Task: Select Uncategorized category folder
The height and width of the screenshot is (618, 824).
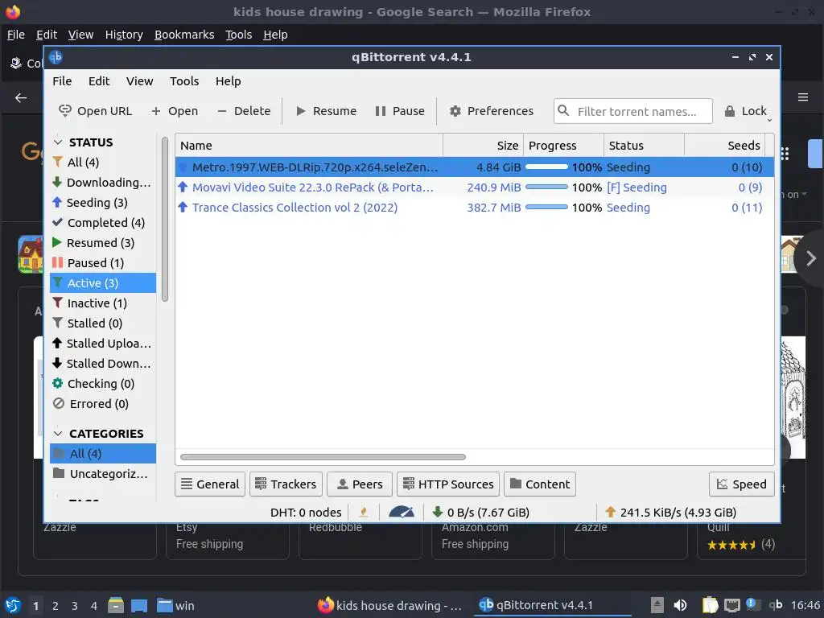Action: pos(103,473)
